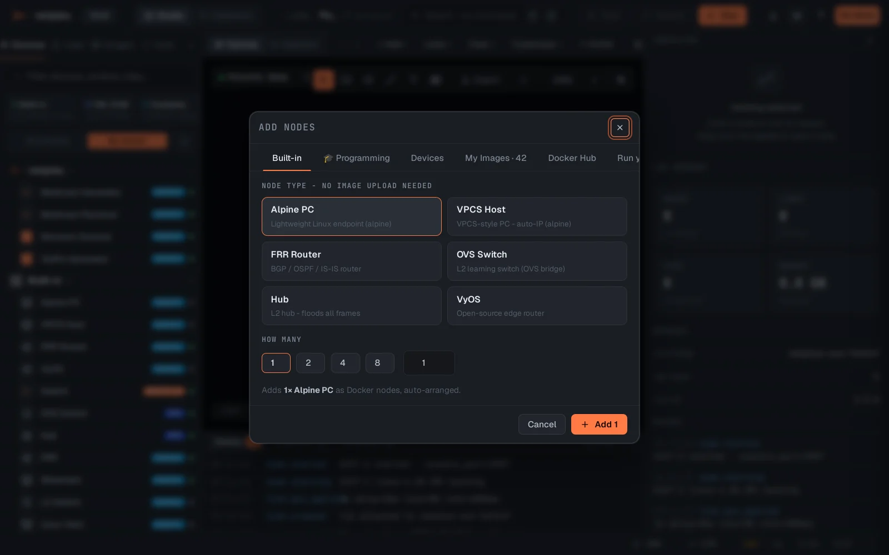The height and width of the screenshot is (555, 889).
Task: Close the Add Nodes dialog
Action: (620, 128)
